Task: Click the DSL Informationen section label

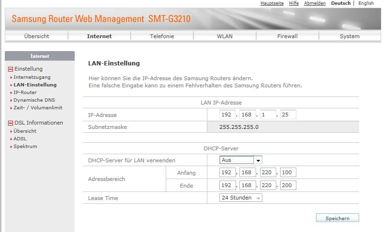Action: pyautogui.click(x=39, y=123)
